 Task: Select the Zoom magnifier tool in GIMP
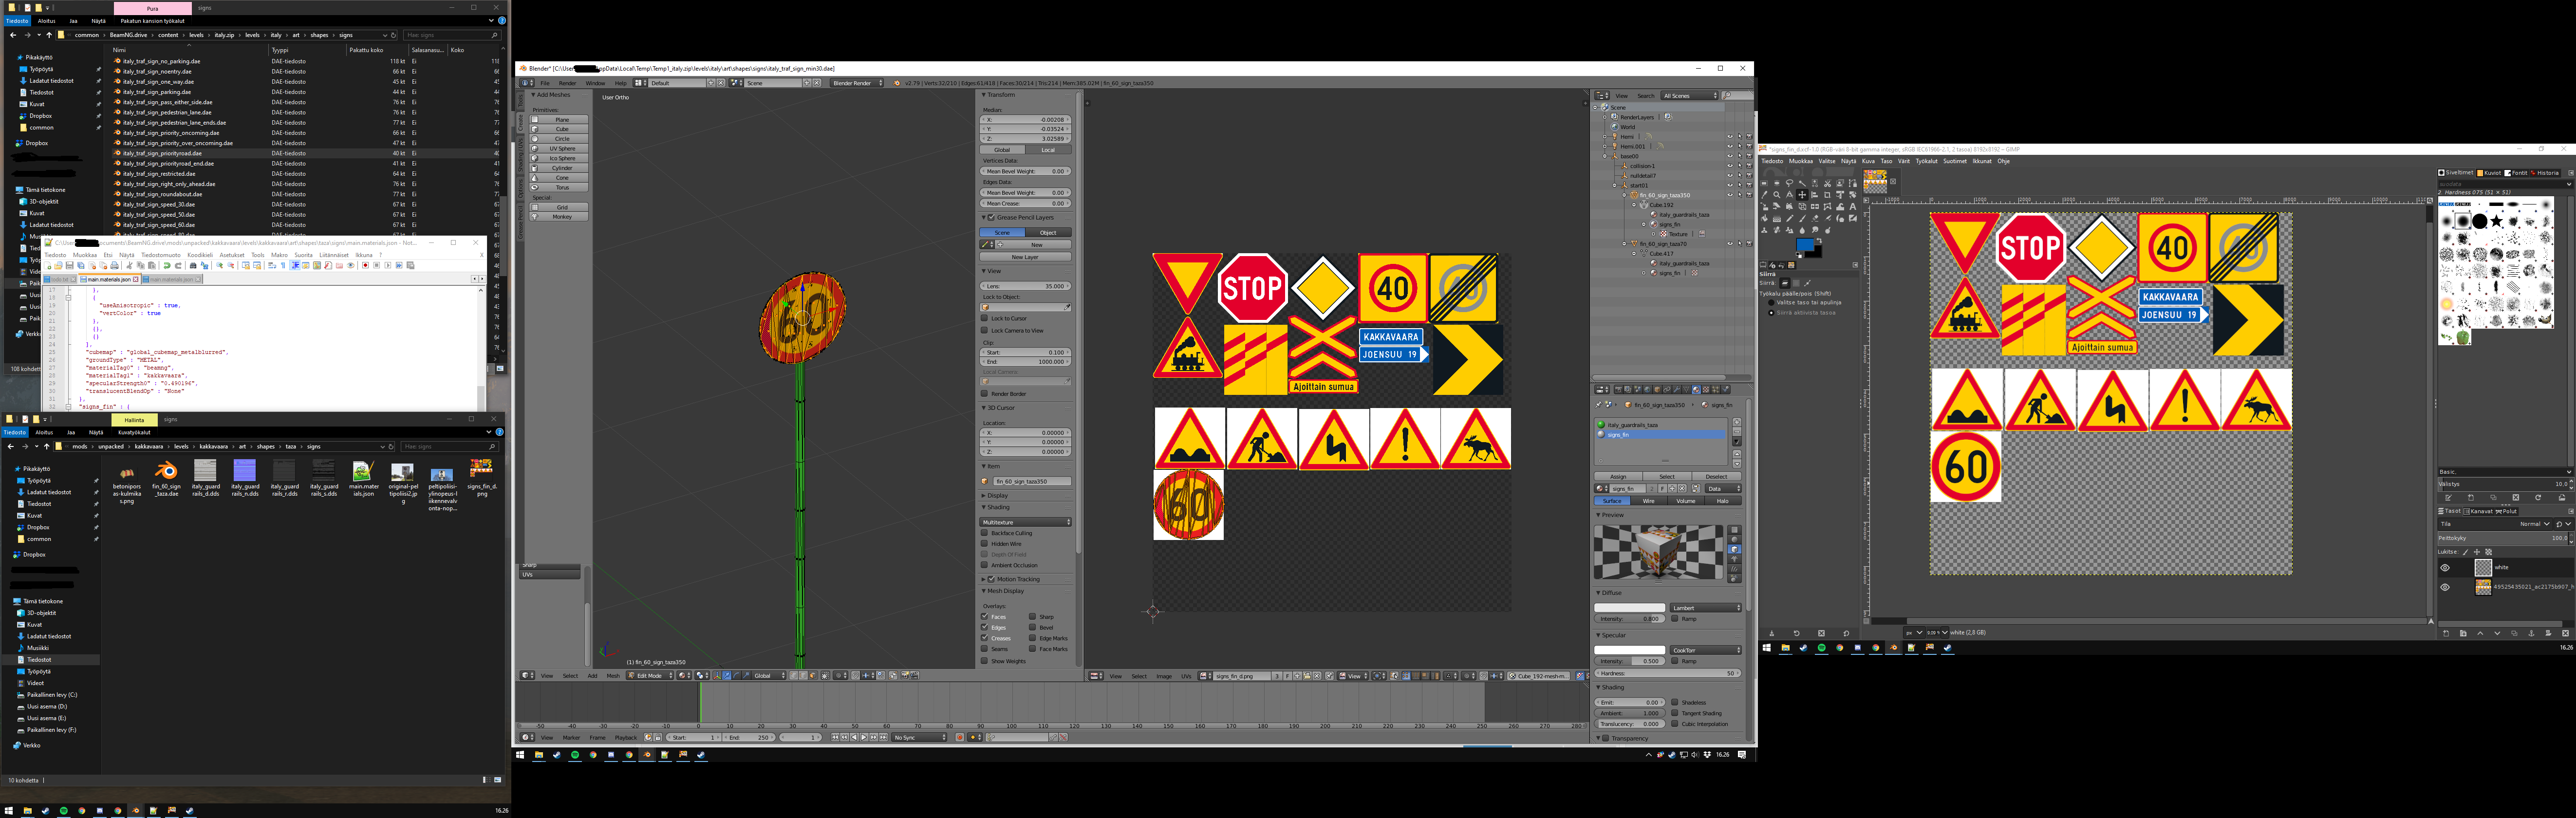(x=1777, y=195)
